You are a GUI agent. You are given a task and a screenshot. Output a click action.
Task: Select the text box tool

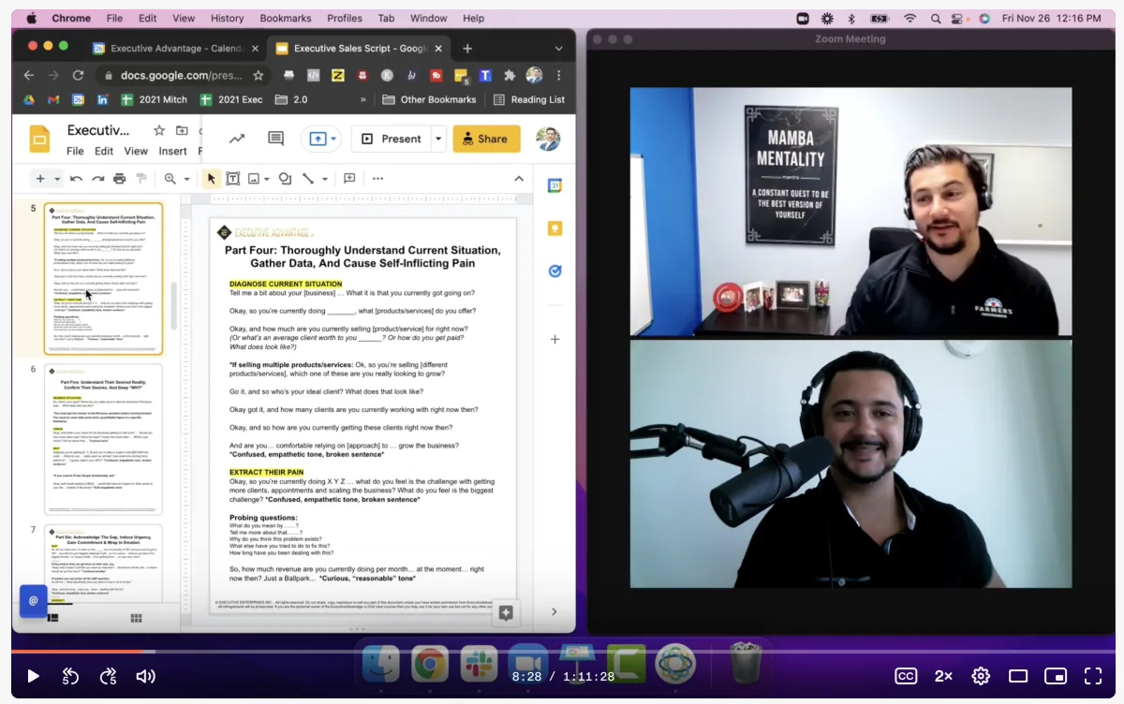[x=233, y=179]
